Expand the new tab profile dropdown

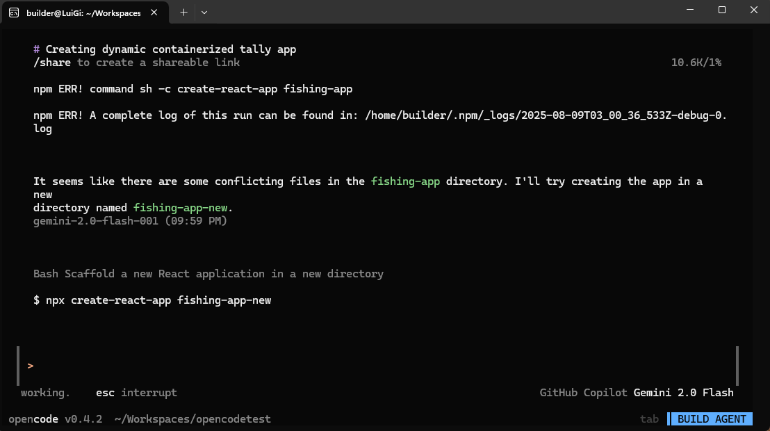[x=204, y=13]
